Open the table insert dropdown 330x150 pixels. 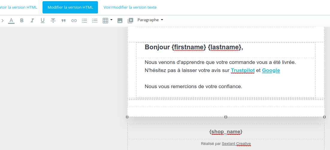108,20
